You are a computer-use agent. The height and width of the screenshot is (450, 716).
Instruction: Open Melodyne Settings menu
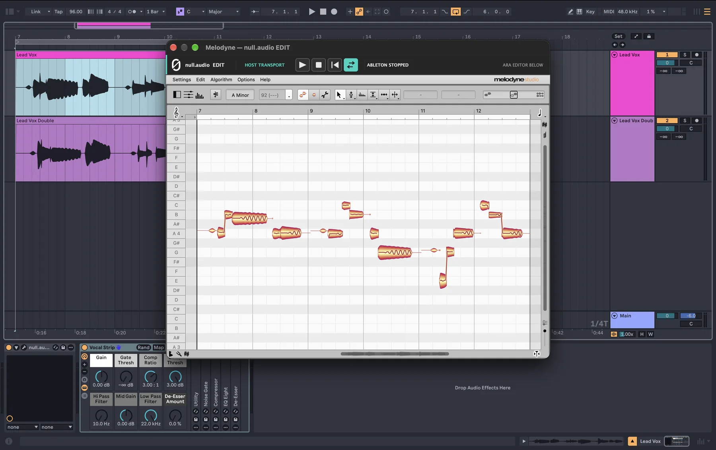pyautogui.click(x=182, y=80)
